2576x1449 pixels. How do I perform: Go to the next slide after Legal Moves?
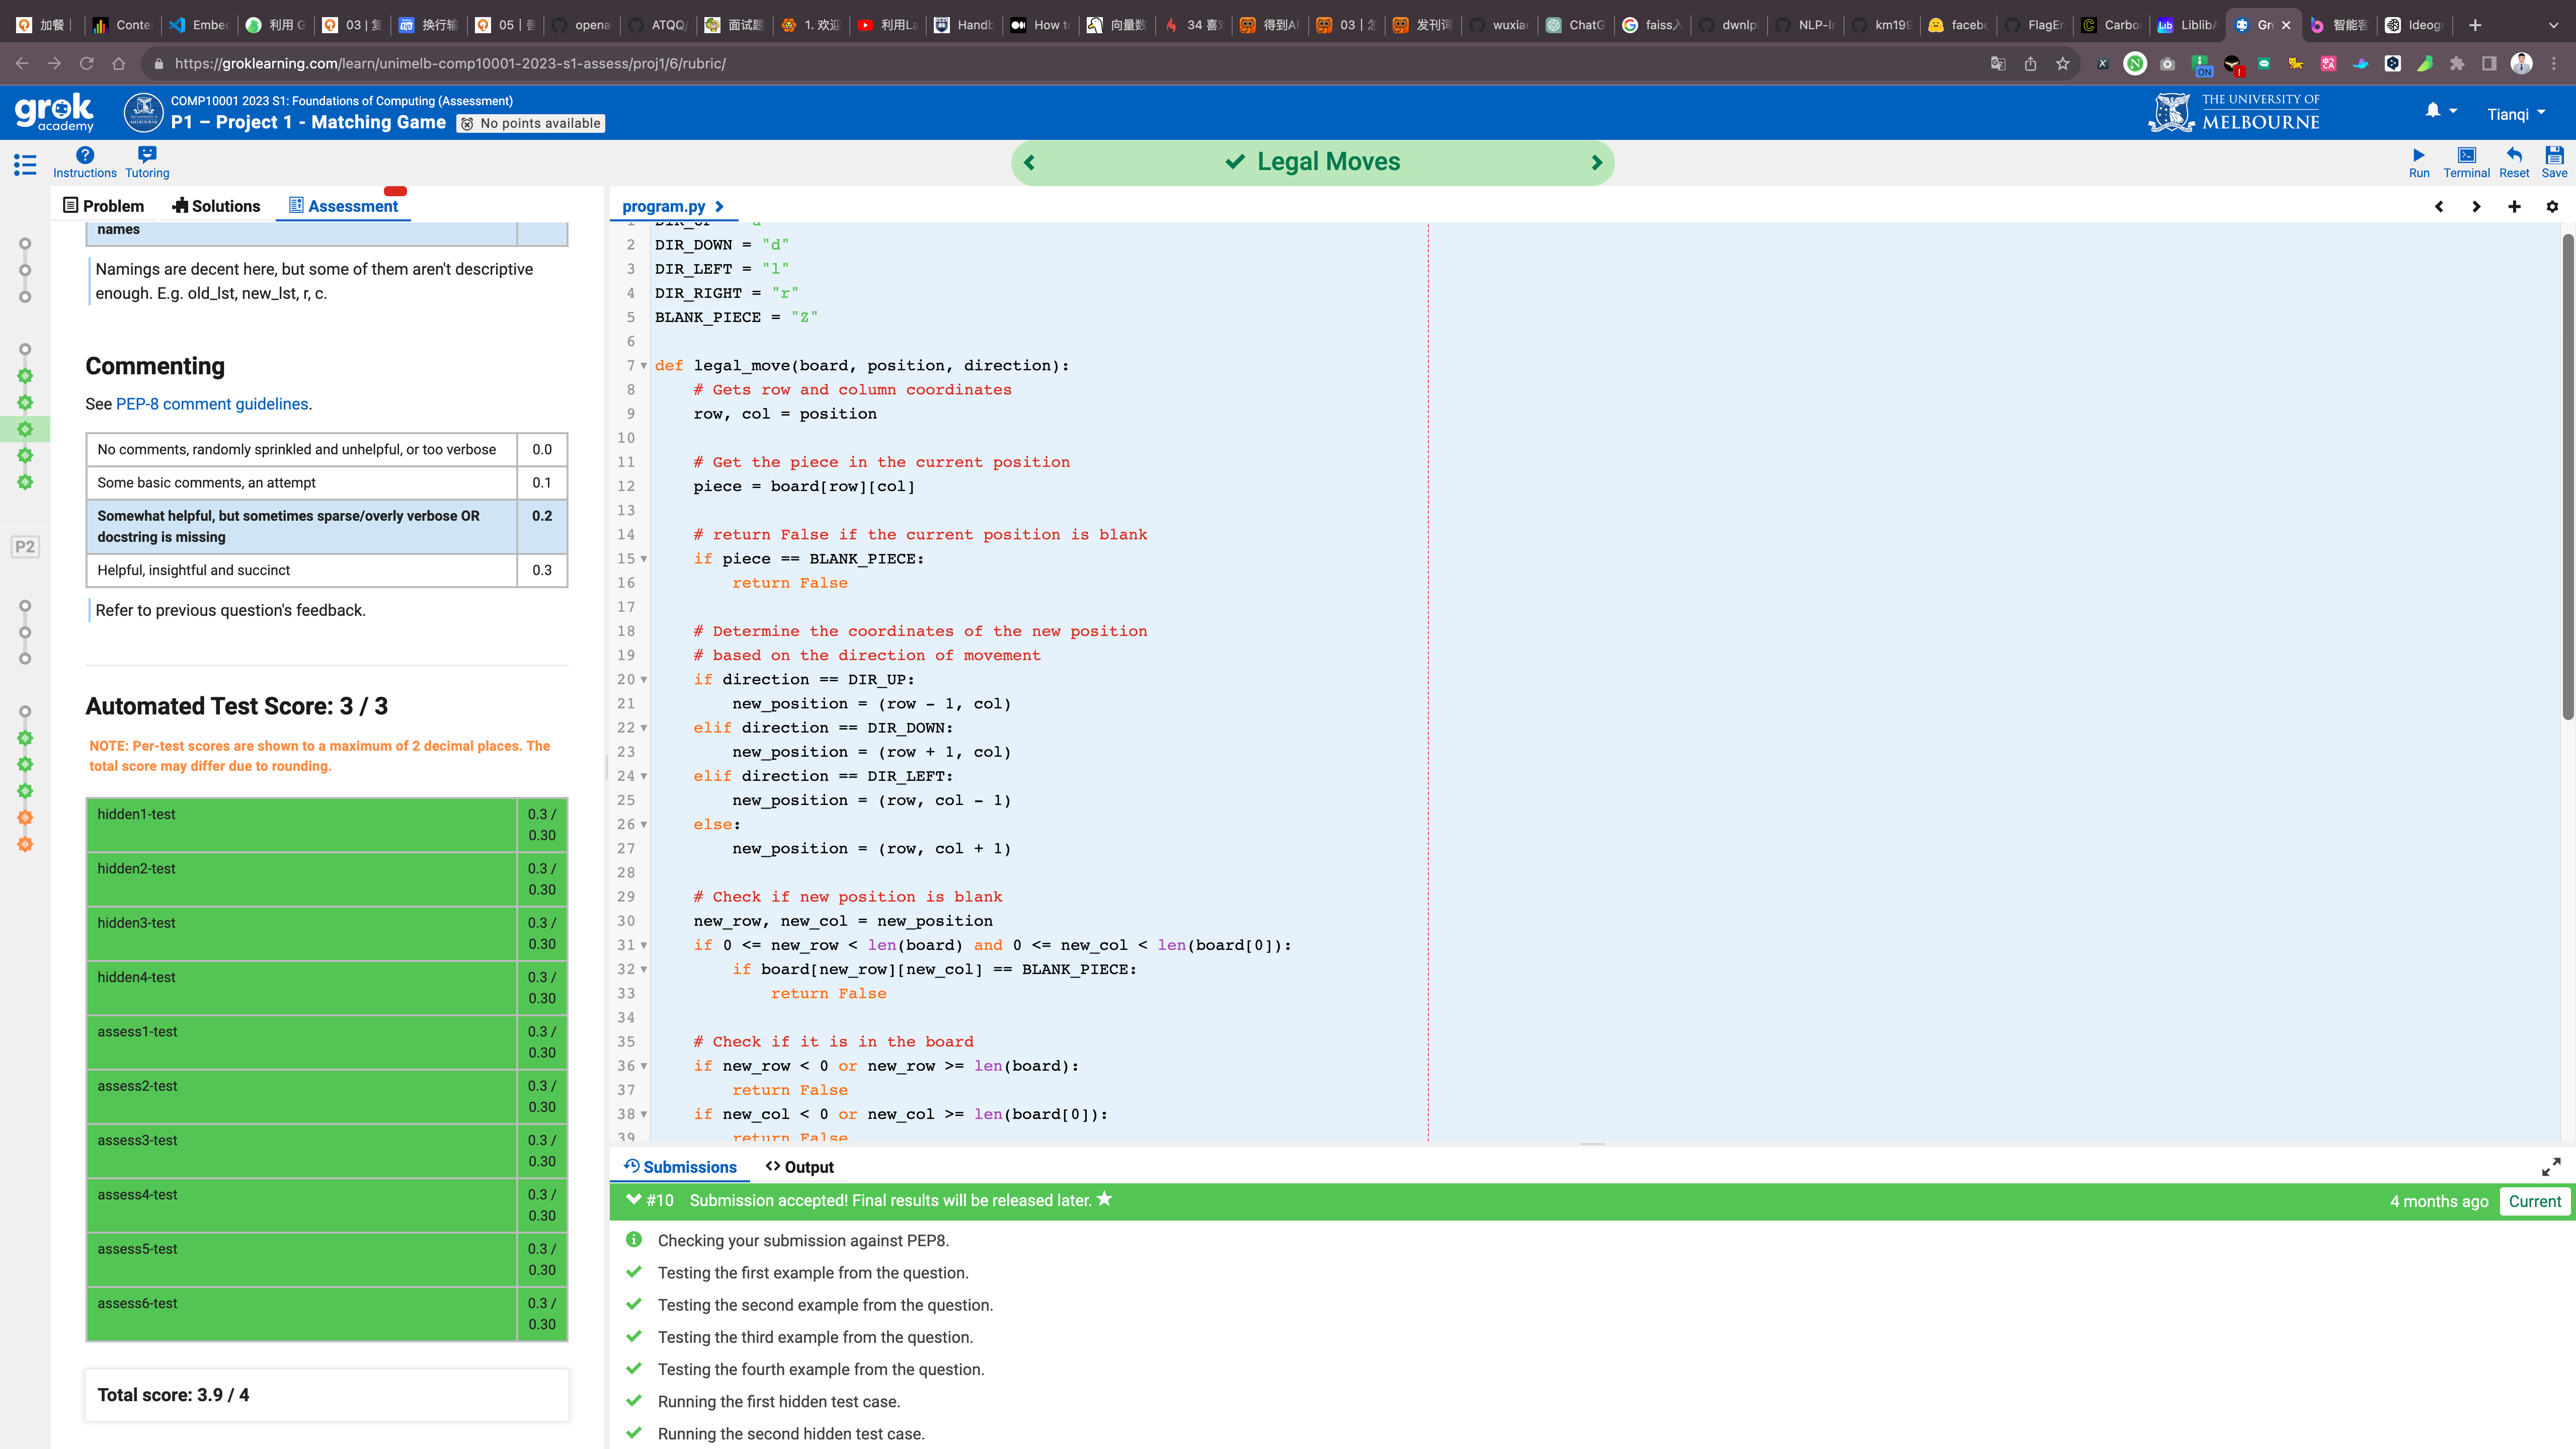click(1597, 162)
